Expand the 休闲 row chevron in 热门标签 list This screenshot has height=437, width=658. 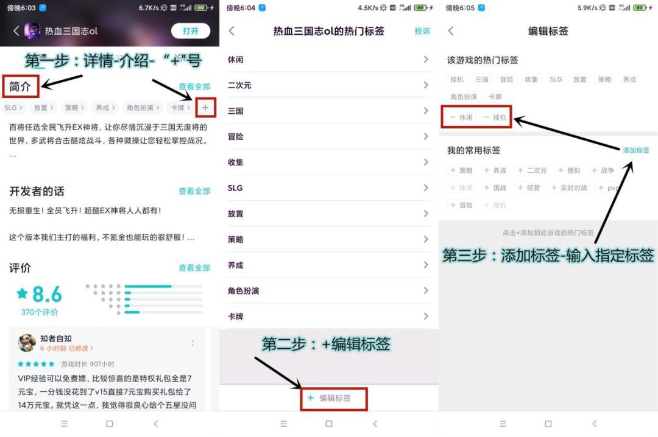[x=426, y=60]
